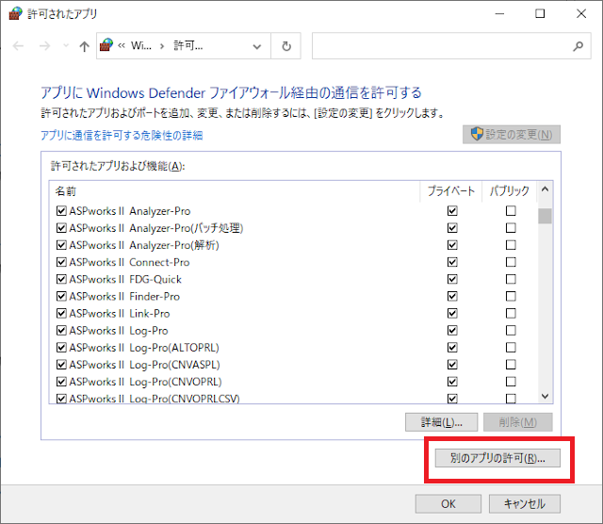Refresh the address bar location
This screenshot has width=603, height=524.
point(286,46)
